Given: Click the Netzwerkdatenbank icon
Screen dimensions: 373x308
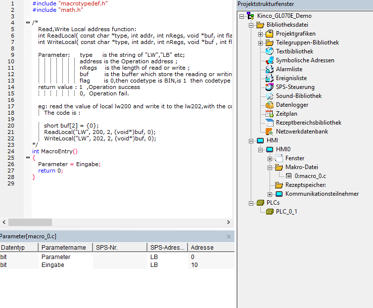Looking at the screenshot, I should 269,132.
